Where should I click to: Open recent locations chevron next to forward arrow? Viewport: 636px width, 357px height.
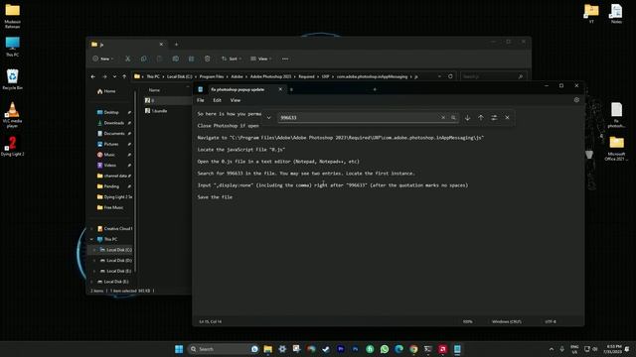pyautogui.click(x=115, y=76)
